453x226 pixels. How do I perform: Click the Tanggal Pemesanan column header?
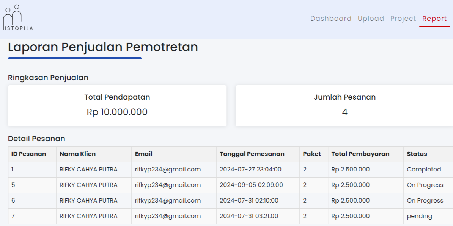(252, 154)
